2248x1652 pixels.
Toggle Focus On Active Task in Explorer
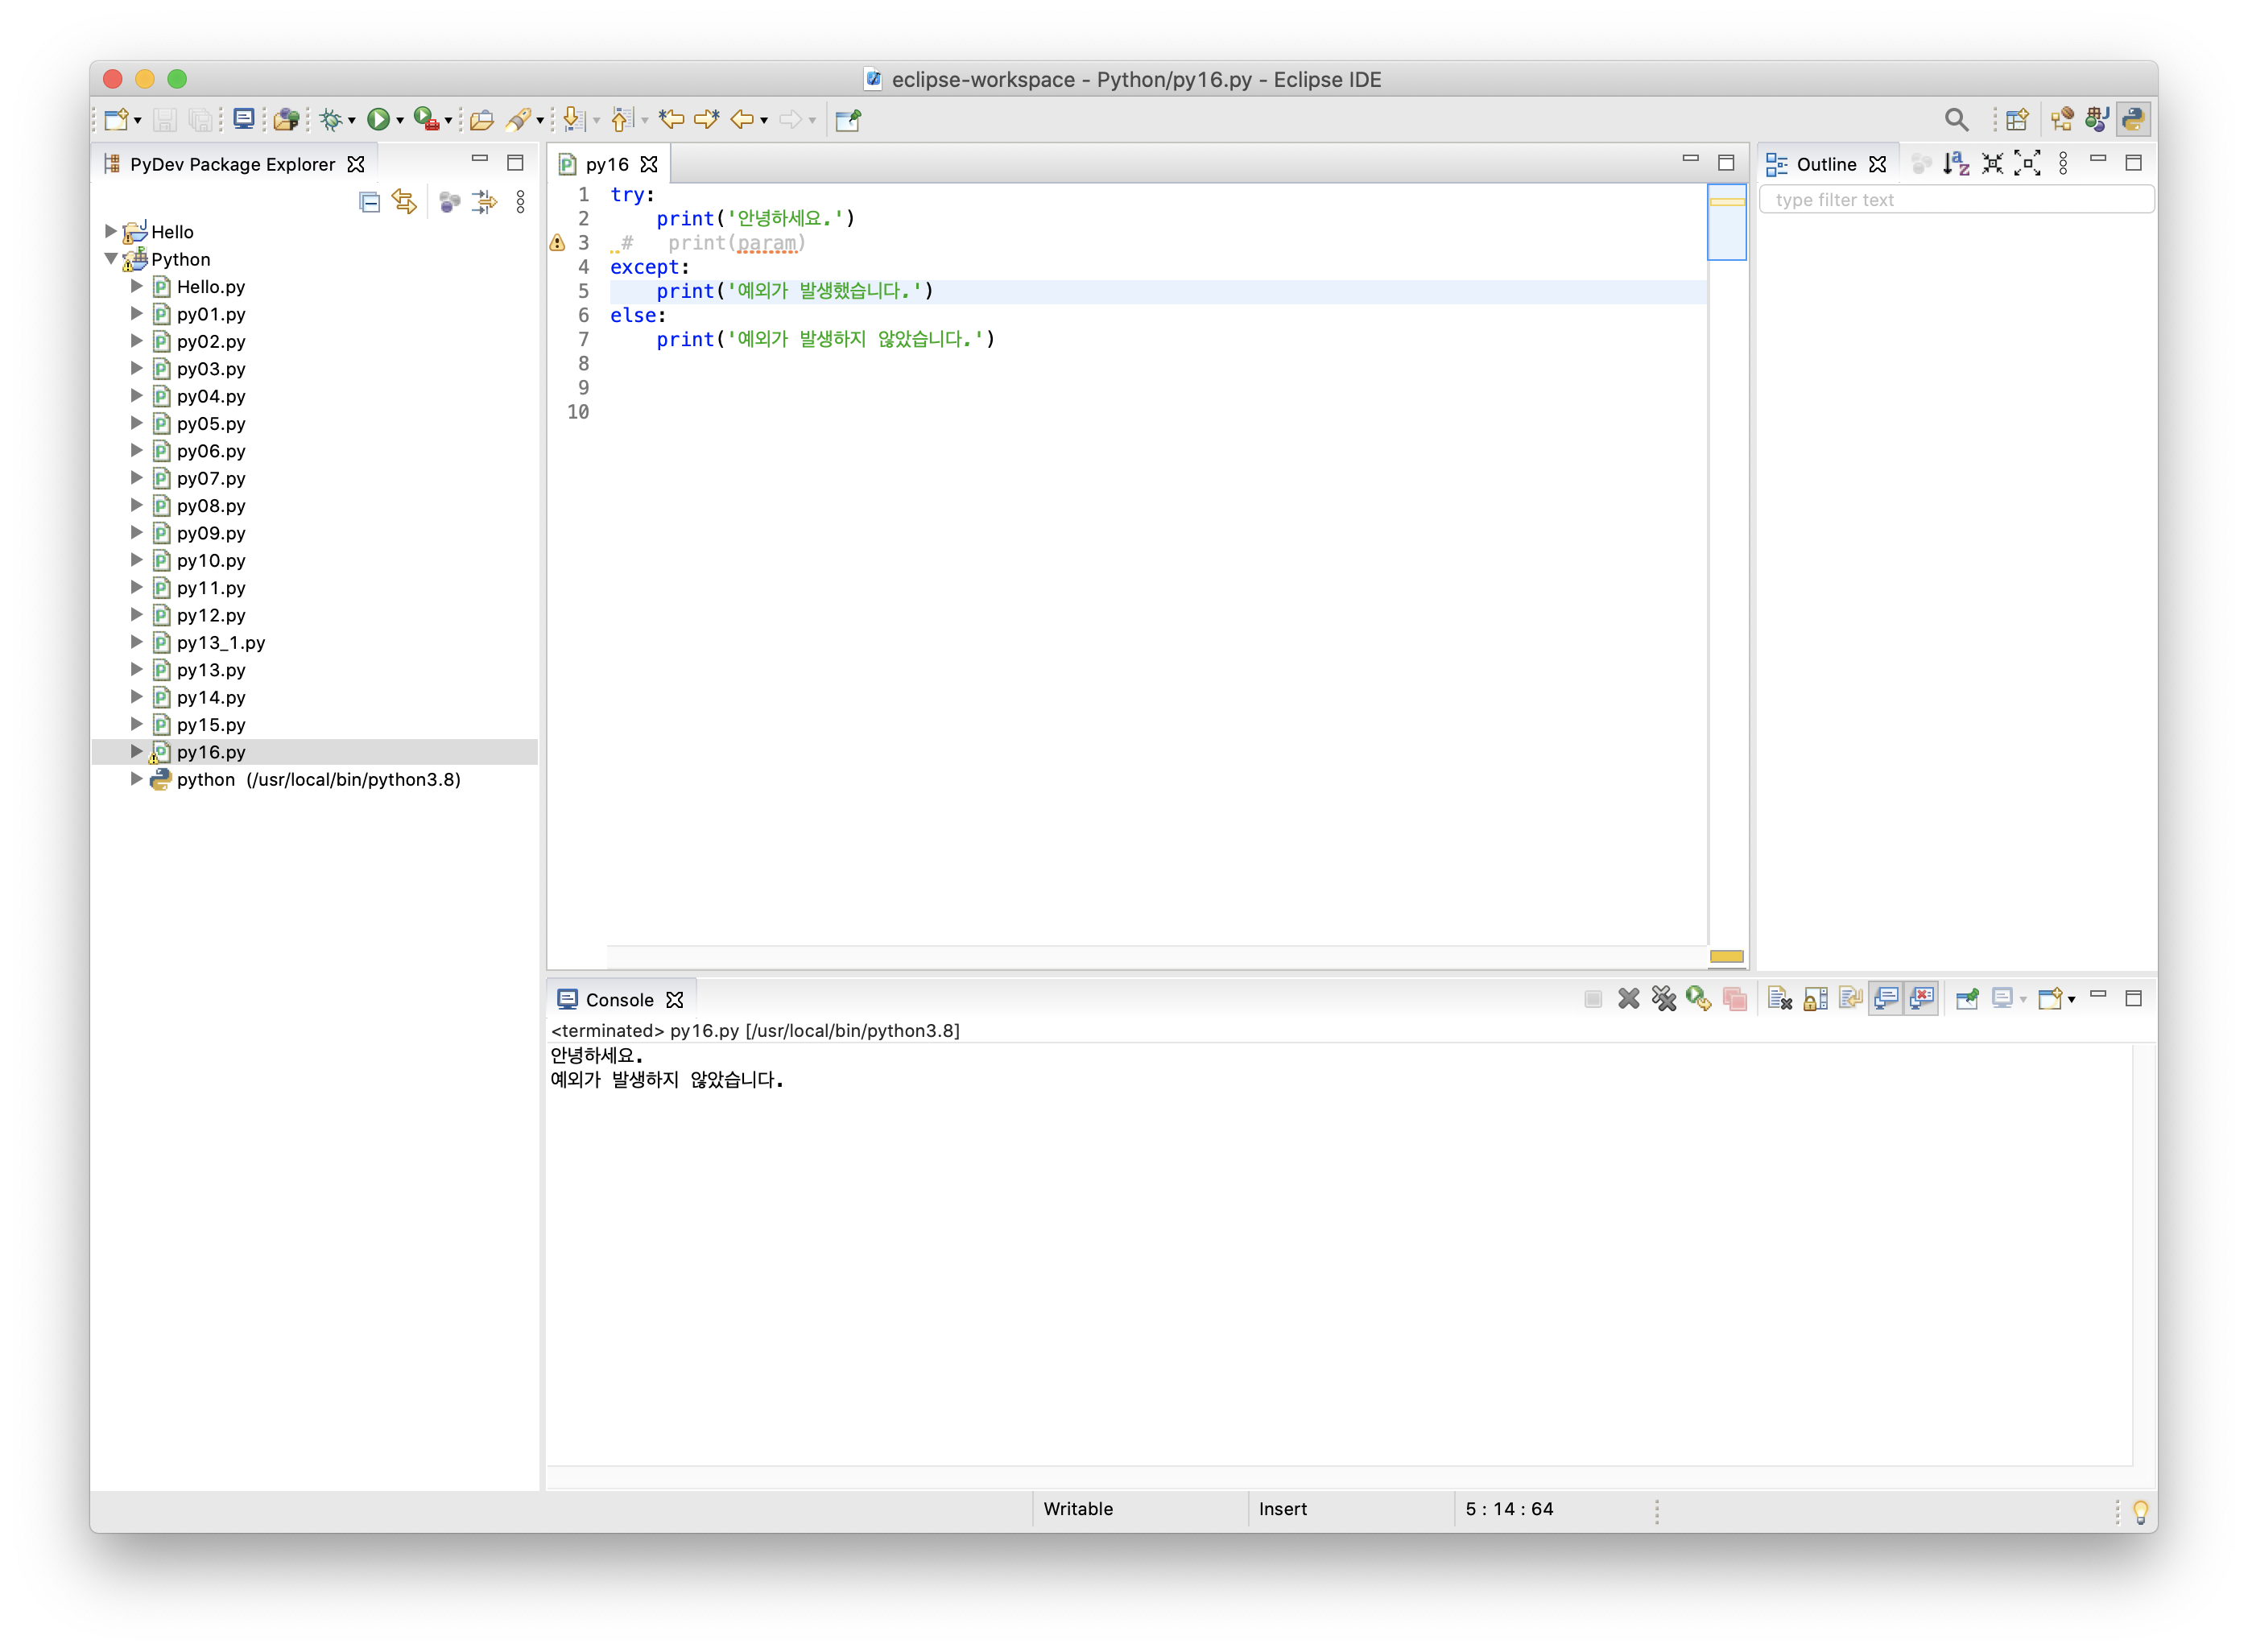coord(449,202)
